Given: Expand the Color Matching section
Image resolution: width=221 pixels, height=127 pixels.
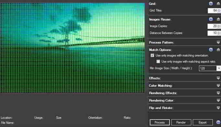Looking at the screenshot, I should coord(218,86).
